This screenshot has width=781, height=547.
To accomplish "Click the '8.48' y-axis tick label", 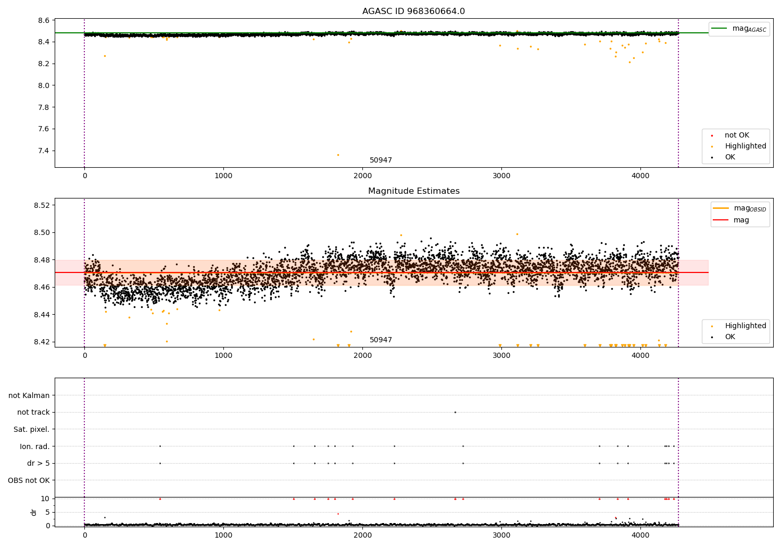I will click(x=42, y=260).
